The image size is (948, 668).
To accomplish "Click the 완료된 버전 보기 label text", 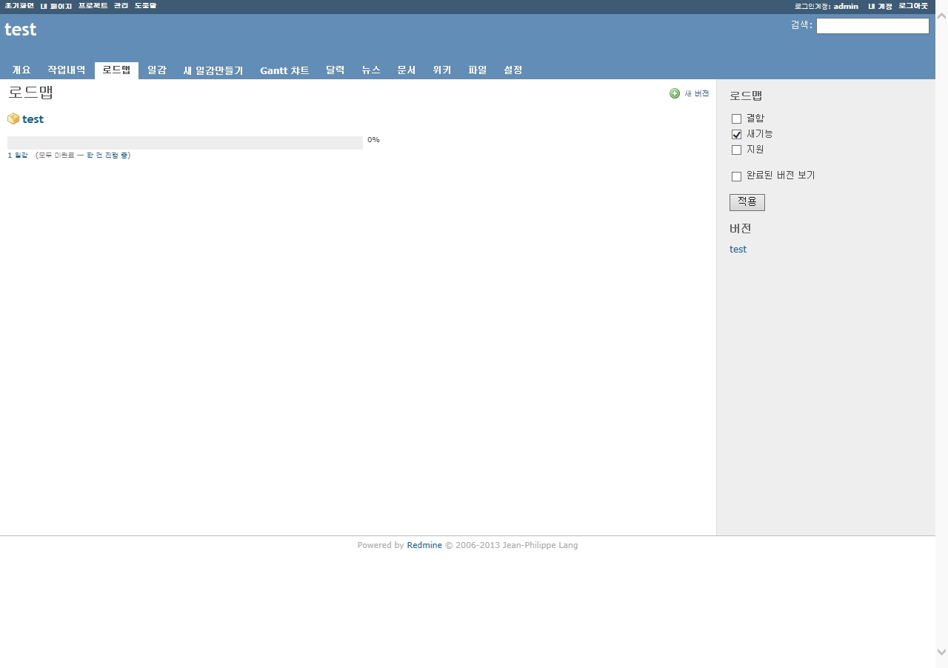I will click(781, 176).
